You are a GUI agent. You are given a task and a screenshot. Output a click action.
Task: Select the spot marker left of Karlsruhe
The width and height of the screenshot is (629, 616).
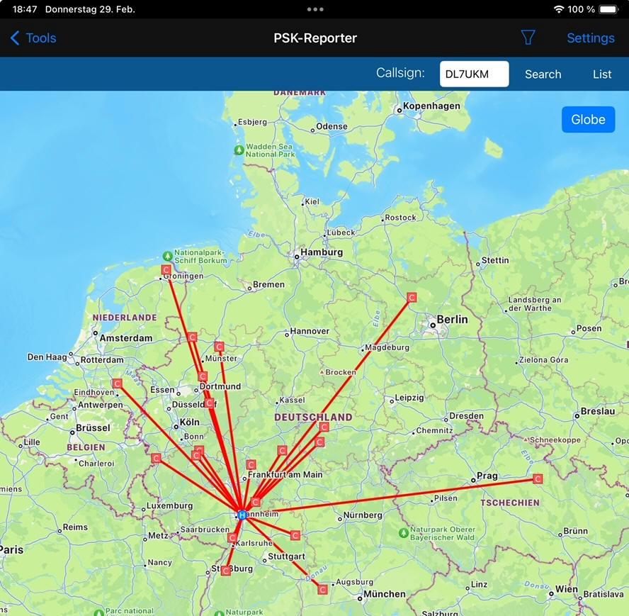tap(232, 538)
